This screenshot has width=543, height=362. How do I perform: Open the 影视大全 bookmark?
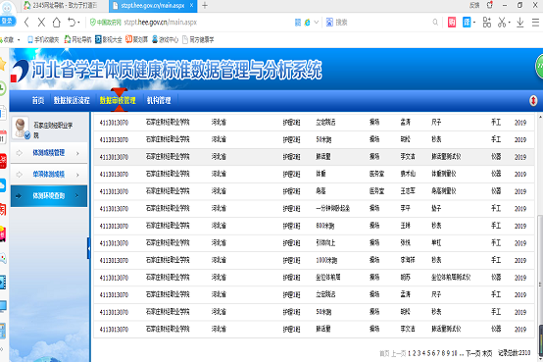tap(109, 40)
